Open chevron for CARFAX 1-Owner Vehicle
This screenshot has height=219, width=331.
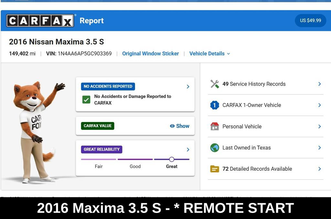point(319,105)
